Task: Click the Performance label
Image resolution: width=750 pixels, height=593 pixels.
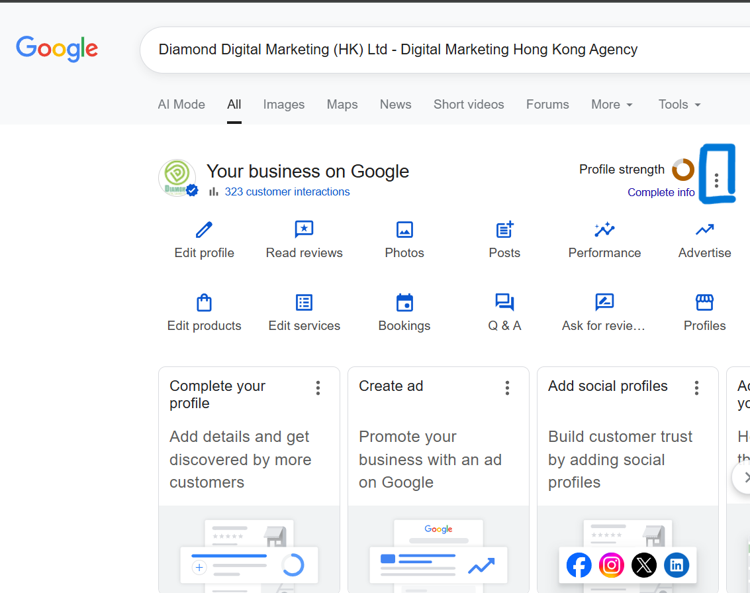Action: [x=604, y=252]
